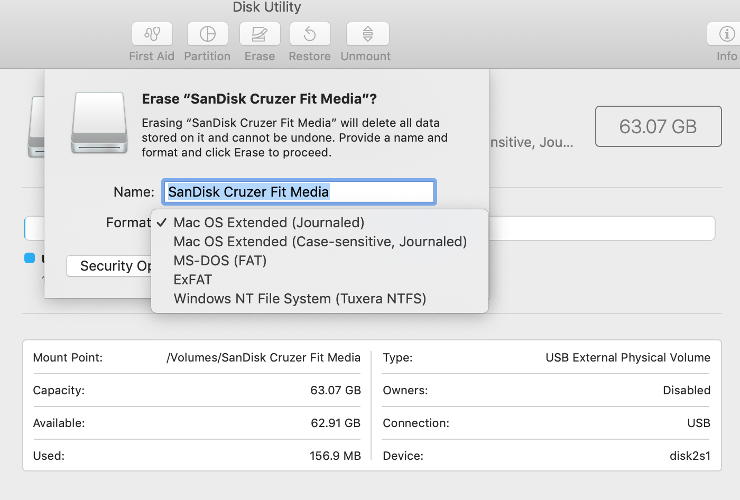
Task: Click the Mount Point path value
Action: [x=263, y=358]
